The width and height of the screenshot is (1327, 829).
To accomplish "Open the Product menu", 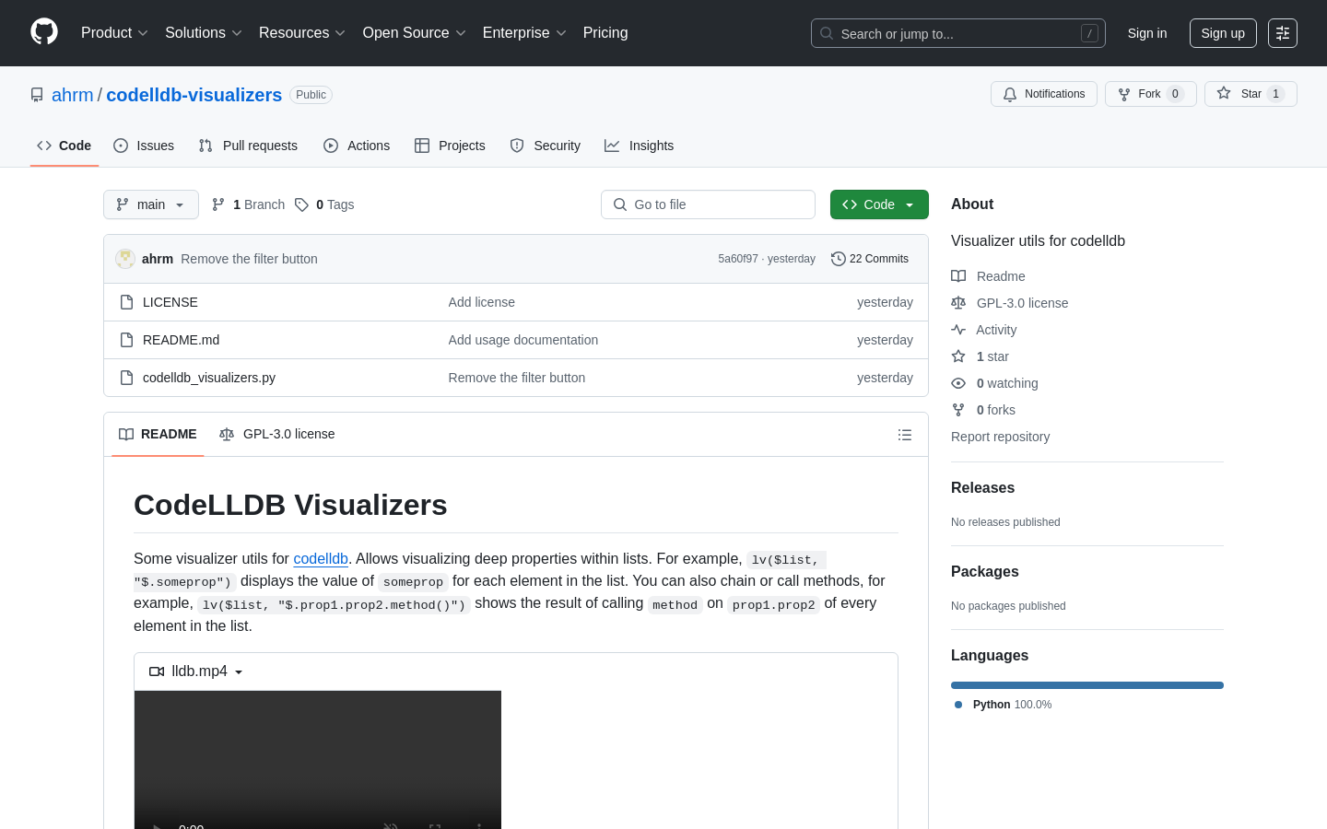I will click(114, 33).
